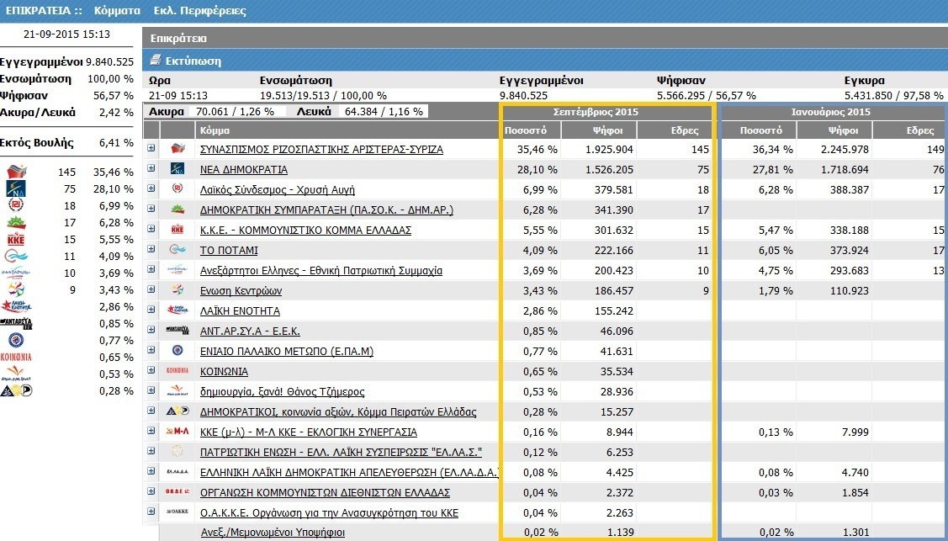Expand the ΚΟΙΝΩΝΙΑ party row
Viewport: 948px width, 541px height.
pos(151,370)
